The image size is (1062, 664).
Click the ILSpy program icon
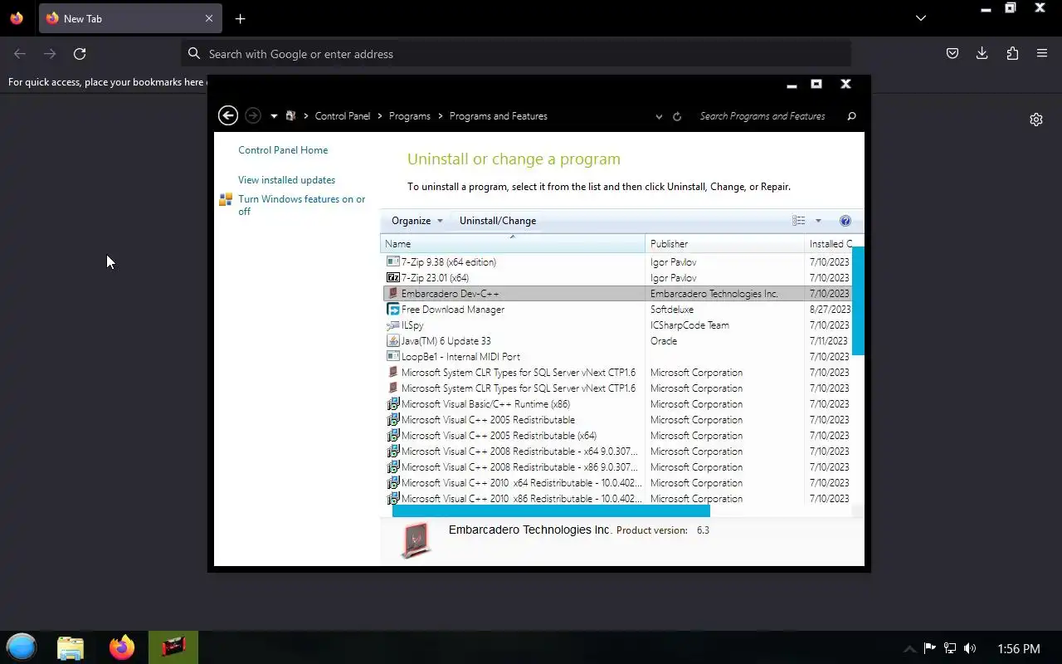tap(393, 325)
